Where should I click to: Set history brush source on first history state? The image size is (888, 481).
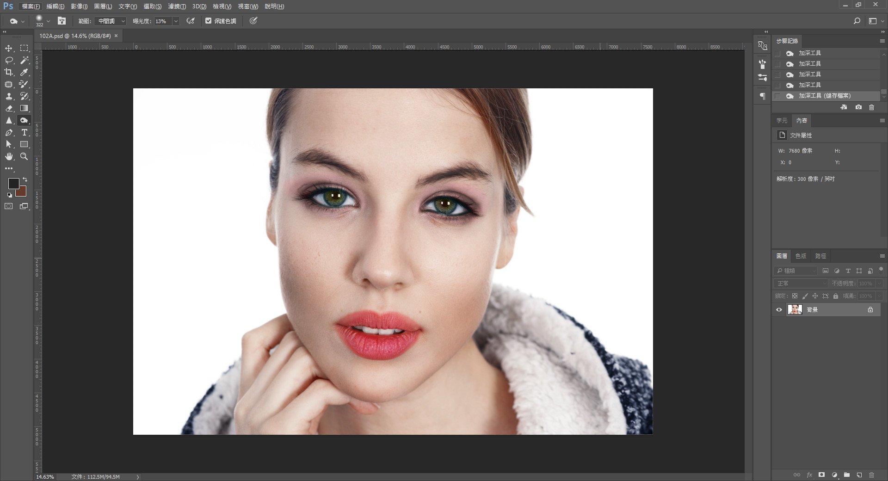[778, 53]
